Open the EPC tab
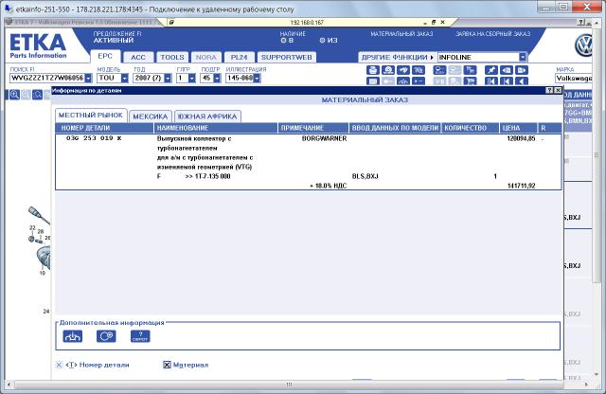The width and height of the screenshot is (606, 394). tap(105, 57)
